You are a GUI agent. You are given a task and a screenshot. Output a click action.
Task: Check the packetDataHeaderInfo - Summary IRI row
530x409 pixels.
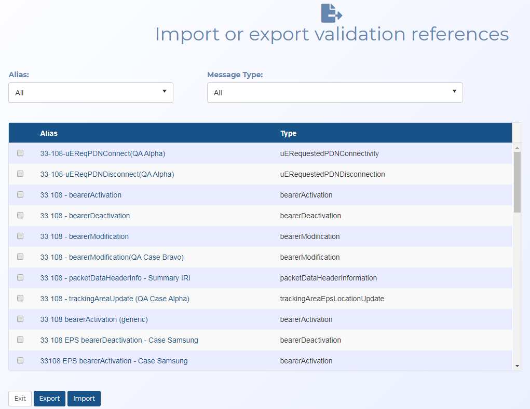coord(20,278)
